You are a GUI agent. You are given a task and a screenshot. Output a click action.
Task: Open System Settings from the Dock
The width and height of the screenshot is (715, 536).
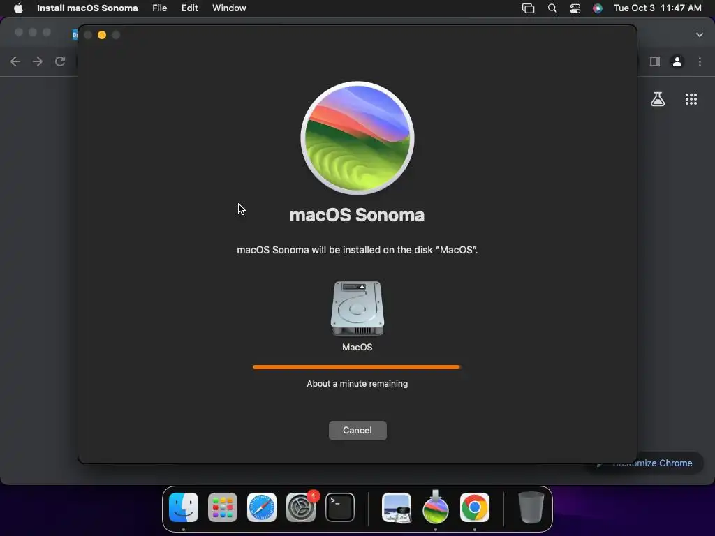tap(301, 507)
